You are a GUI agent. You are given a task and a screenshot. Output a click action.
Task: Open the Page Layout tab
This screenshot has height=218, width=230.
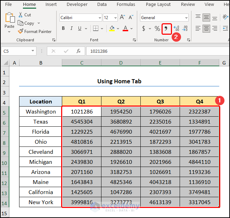pyautogui.click(x=158, y=5)
